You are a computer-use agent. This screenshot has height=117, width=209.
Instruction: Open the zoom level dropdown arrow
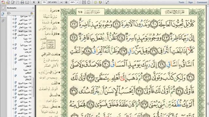tap(77, 2)
